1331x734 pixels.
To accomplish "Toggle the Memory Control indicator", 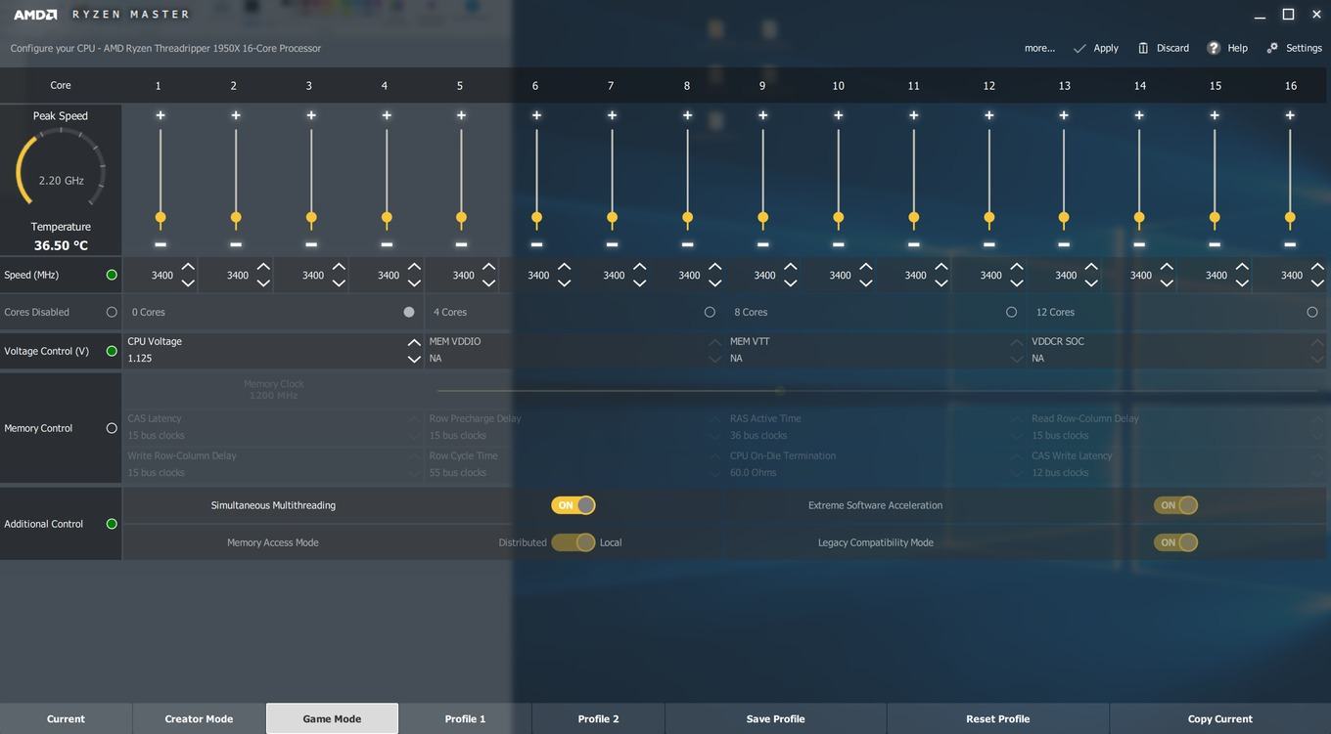I will pos(112,428).
